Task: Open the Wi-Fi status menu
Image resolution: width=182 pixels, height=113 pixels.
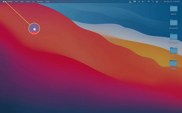Action: [x=148, y=1]
